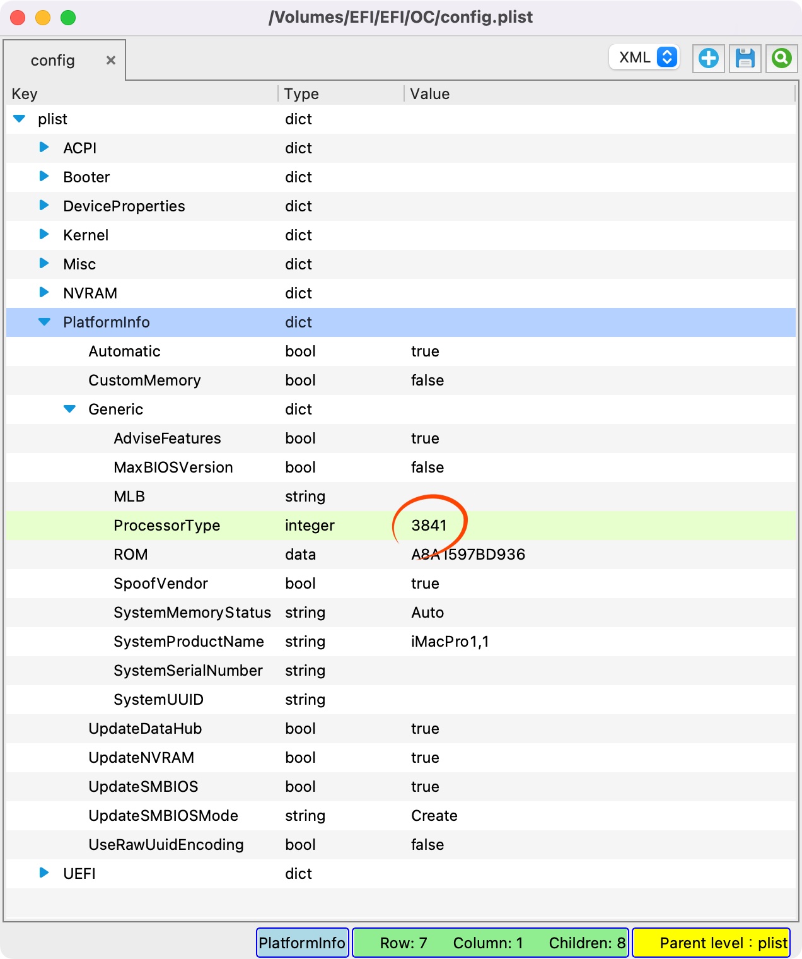Expand the Booter dict
The image size is (802, 959).
[x=44, y=177]
